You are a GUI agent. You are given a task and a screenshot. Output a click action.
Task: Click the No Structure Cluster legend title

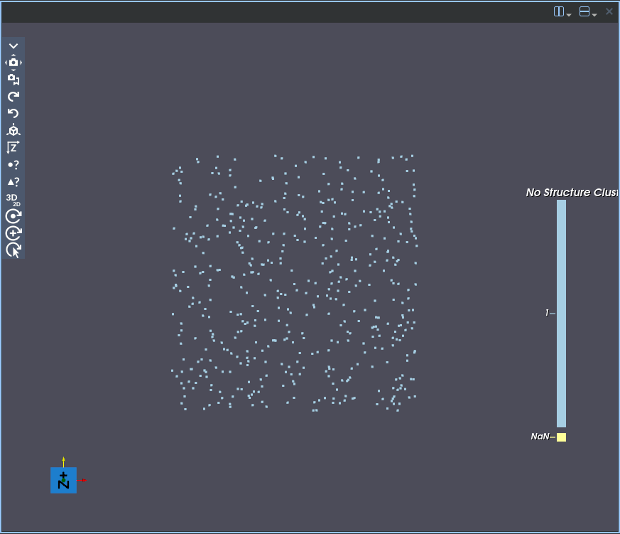pyautogui.click(x=572, y=193)
